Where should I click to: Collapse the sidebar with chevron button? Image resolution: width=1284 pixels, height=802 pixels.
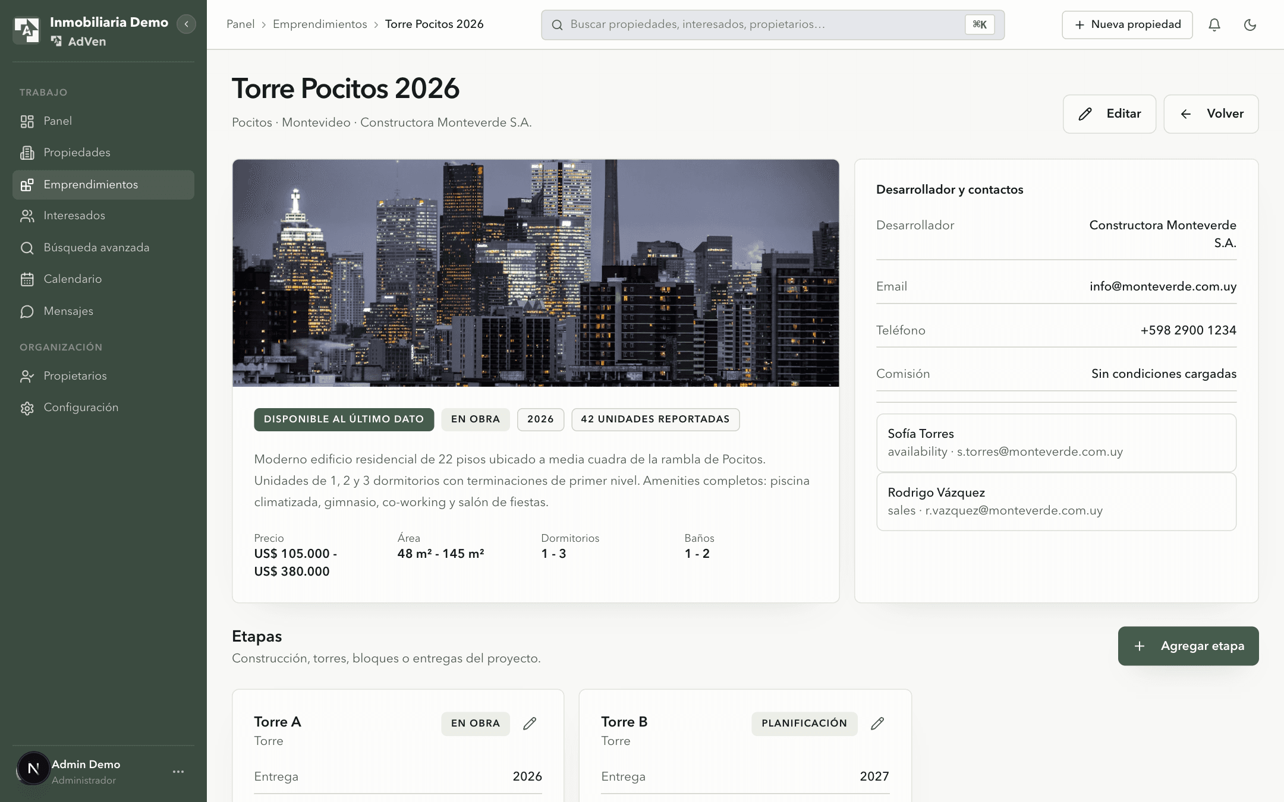[187, 24]
